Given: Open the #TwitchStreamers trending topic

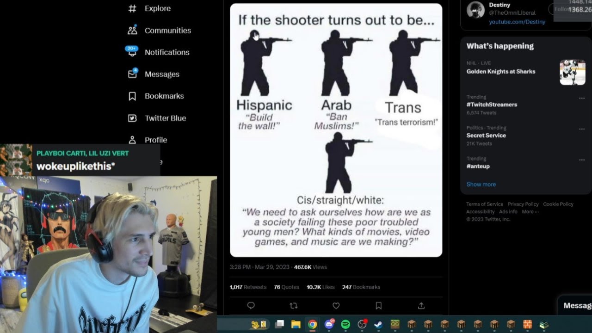Looking at the screenshot, I should pyautogui.click(x=492, y=105).
